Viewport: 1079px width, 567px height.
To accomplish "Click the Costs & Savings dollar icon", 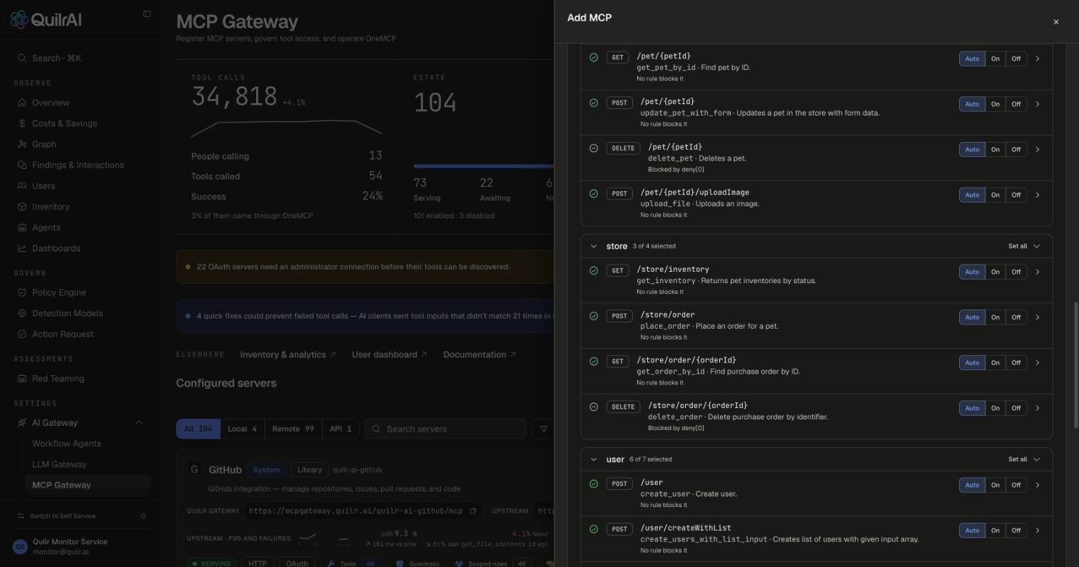I will [22, 123].
